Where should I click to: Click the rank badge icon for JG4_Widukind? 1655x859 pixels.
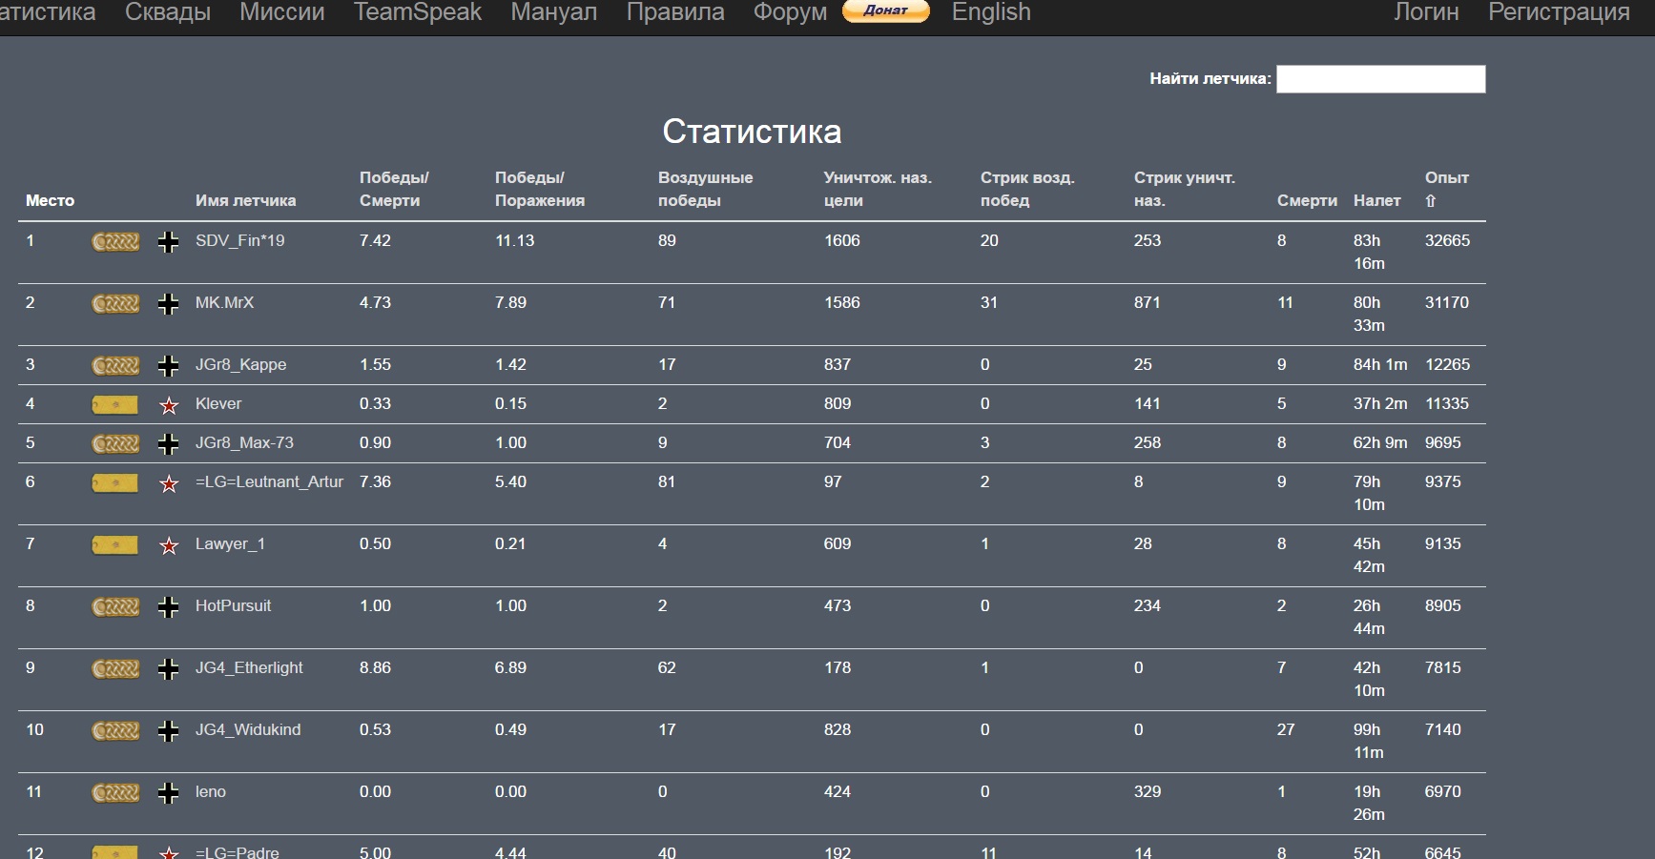(x=115, y=731)
